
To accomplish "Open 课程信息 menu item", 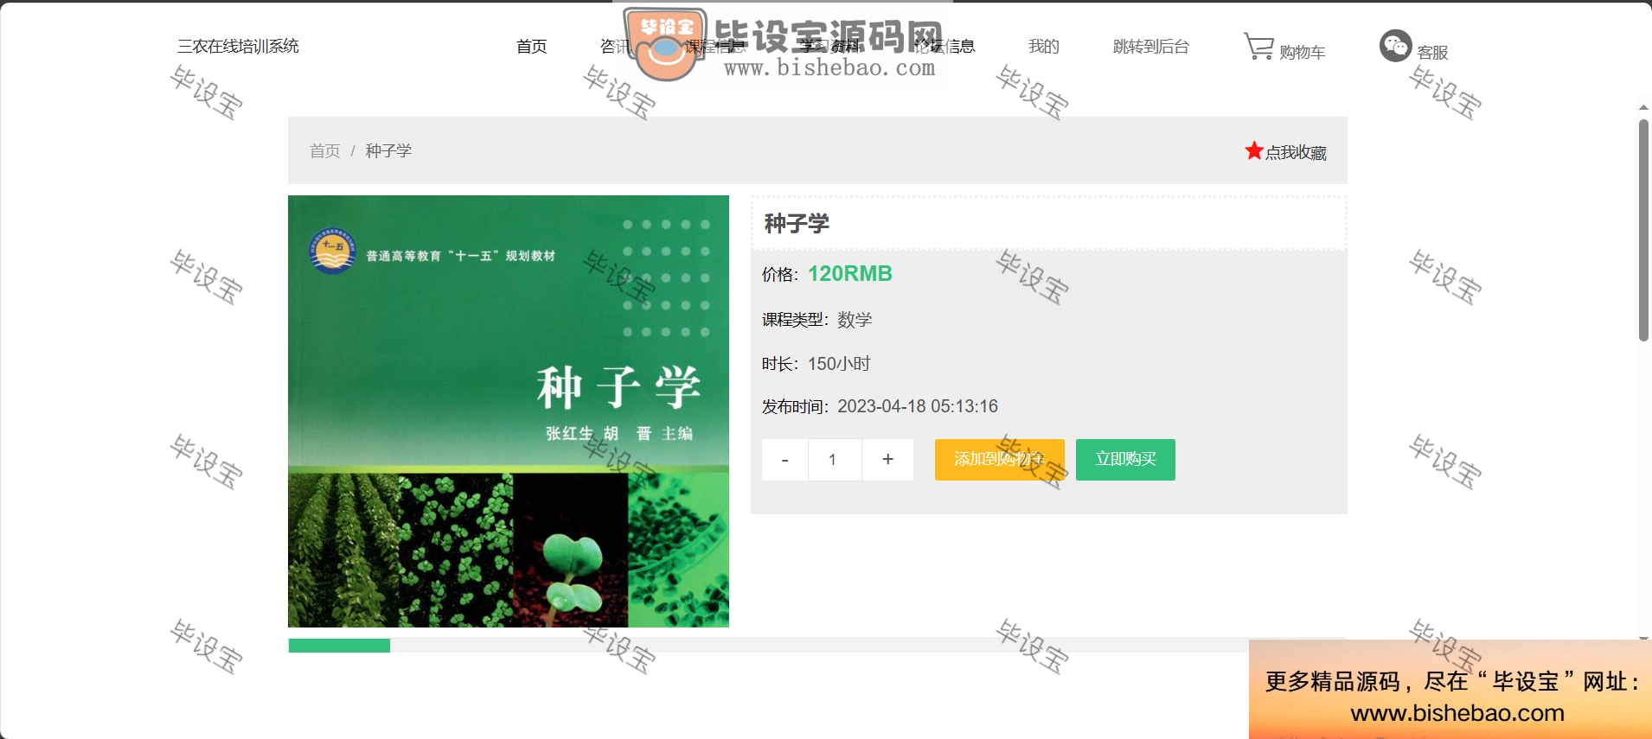I will [x=714, y=47].
